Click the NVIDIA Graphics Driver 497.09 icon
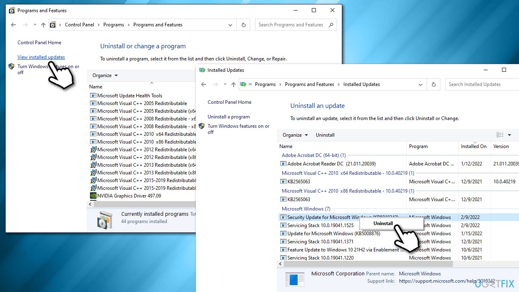Viewport: 519px width, 292px height. pos(93,196)
